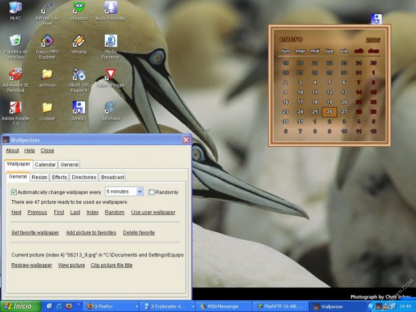Screen dimensions: 416x312
Task: Select the Xilisoft DVD Ripper 4 icon
Action: coord(79,75)
